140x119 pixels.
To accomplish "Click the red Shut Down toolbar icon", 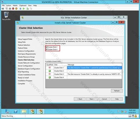I will 13,9.
